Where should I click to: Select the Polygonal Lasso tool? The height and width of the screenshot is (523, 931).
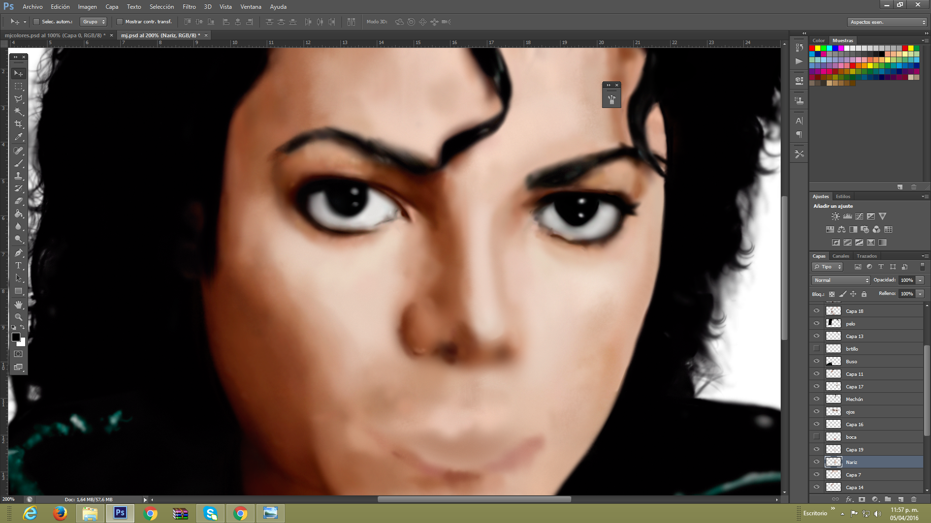pyautogui.click(x=18, y=99)
